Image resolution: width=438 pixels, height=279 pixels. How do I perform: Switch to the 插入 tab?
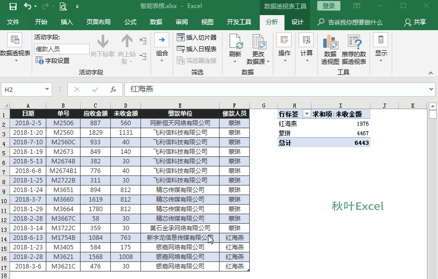[x=67, y=22]
